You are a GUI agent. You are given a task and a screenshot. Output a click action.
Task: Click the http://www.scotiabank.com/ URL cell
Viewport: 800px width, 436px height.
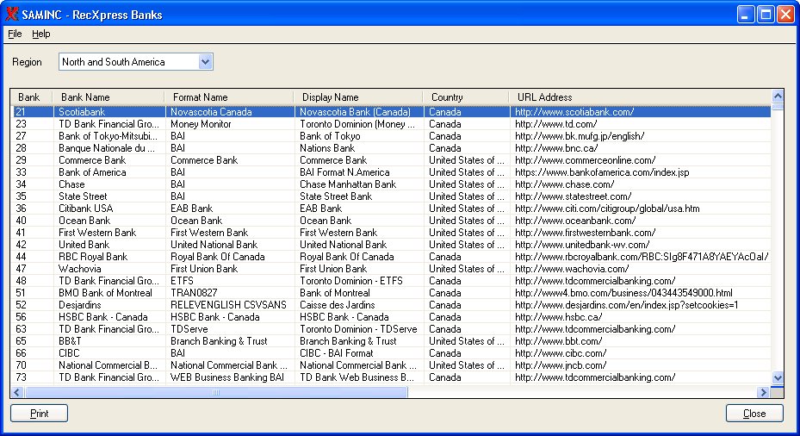click(574, 112)
